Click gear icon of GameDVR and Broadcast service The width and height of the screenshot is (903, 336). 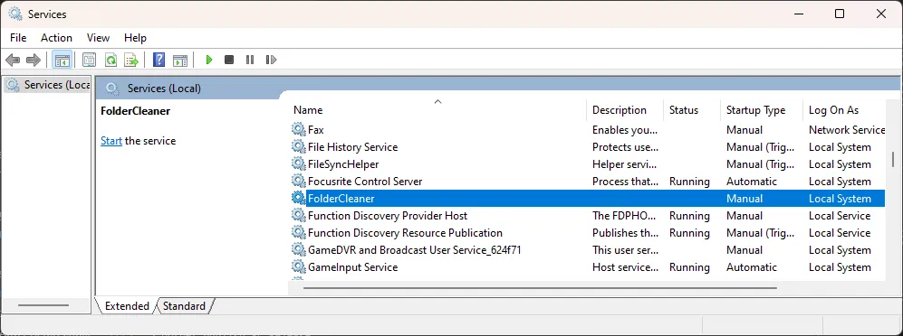point(298,250)
